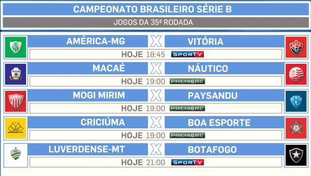Image resolution: width=311 pixels, height=176 pixels.
Task: Click the América-MG green club crest
Action: (16, 48)
